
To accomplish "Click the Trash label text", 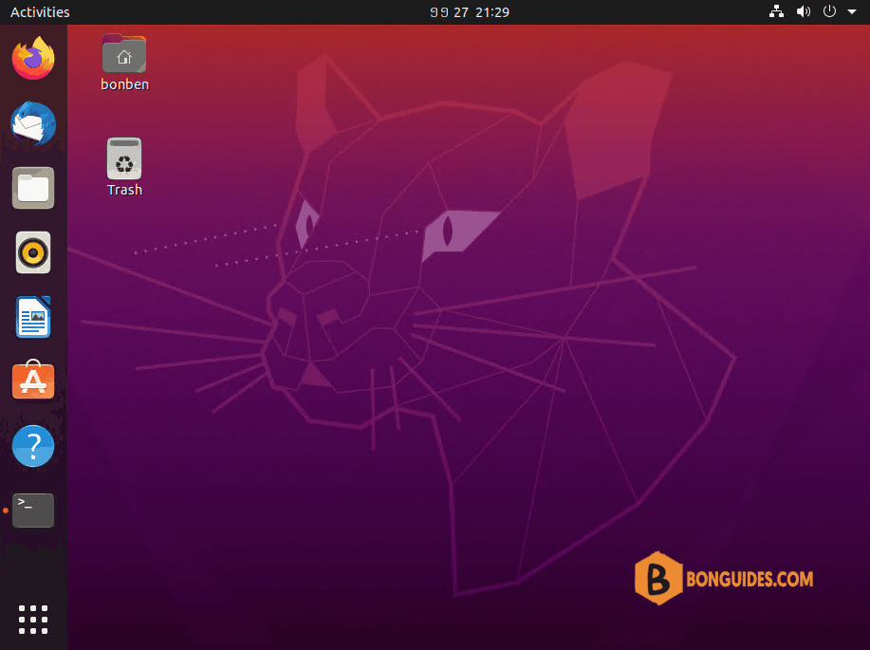I will point(125,190).
